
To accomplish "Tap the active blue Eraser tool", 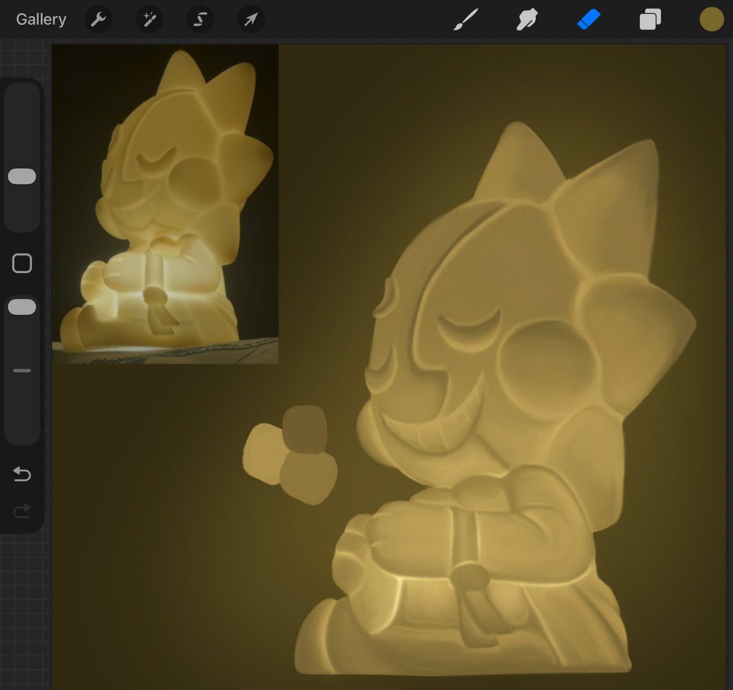I will [588, 19].
